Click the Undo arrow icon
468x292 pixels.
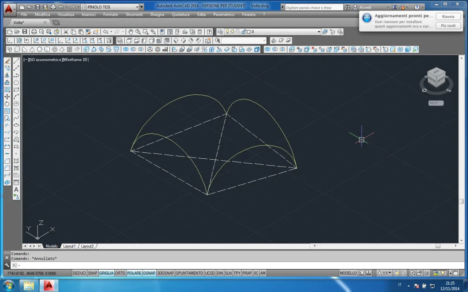coord(105,31)
